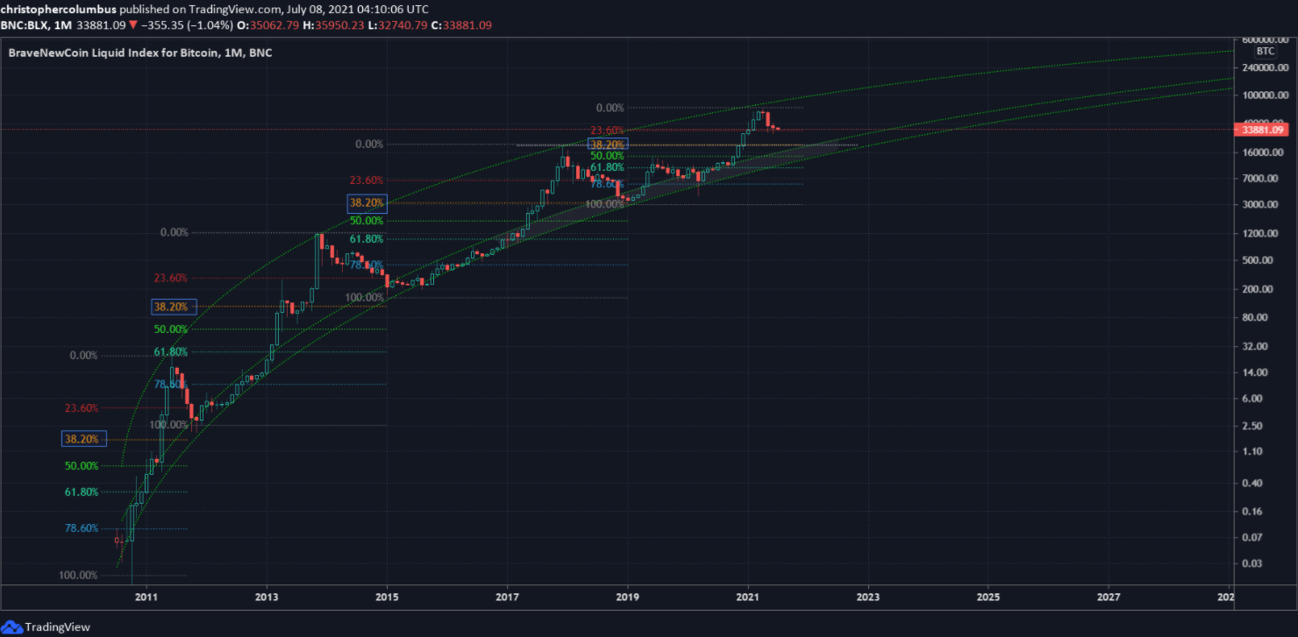
Task: Click the 200.00 price axis label
Action: pos(1258,289)
